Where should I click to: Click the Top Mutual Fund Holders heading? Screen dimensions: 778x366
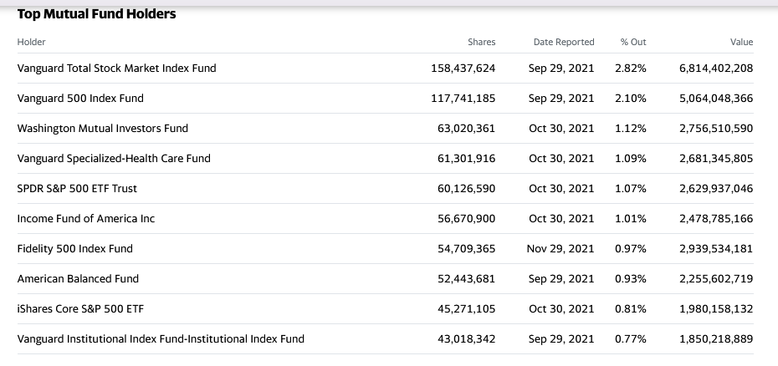coord(97,14)
